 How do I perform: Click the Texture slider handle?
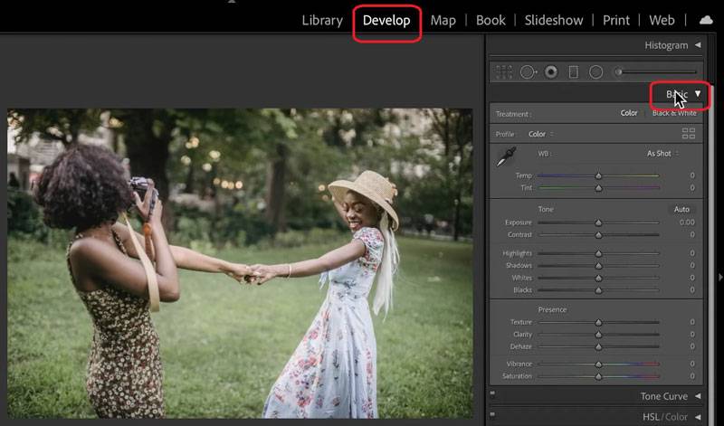pyautogui.click(x=598, y=323)
